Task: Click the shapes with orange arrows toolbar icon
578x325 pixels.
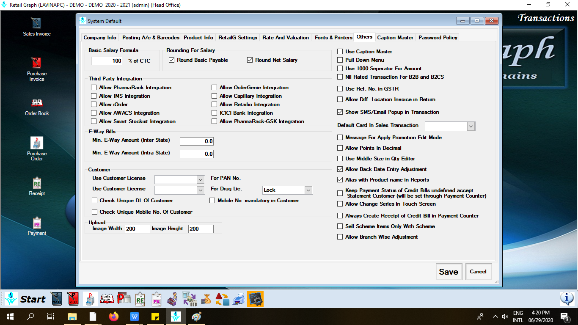Action: click(x=222, y=299)
